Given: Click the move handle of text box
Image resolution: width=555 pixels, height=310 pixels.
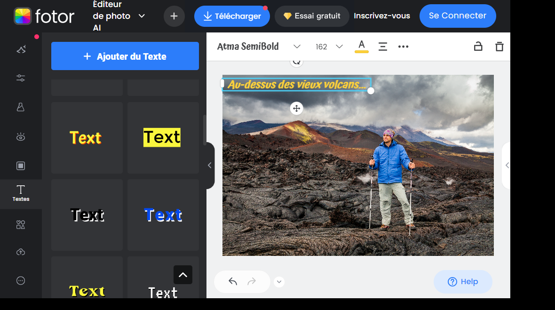Looking at the screenshot, I should (x=297, y=108).
